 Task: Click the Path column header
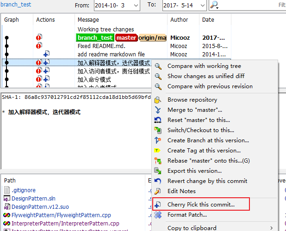(10, 180)
